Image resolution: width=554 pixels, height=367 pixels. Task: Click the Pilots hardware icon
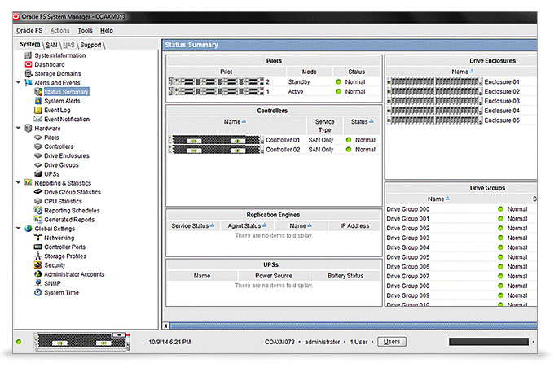click(x=38, y=138)
